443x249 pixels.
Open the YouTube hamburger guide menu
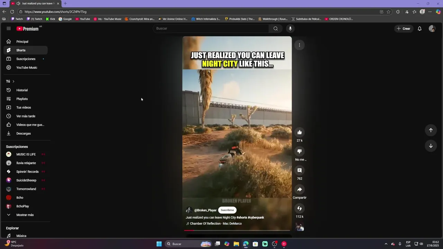point(9,28)
